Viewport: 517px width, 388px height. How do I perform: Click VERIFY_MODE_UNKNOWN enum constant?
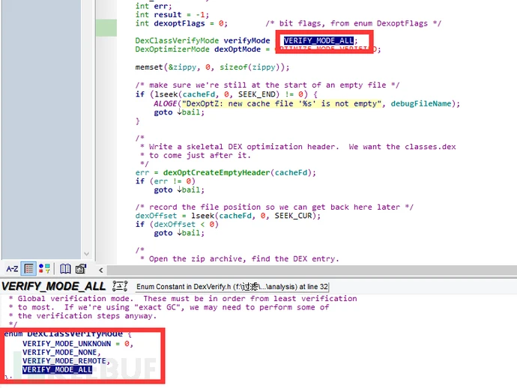[67, 344]
